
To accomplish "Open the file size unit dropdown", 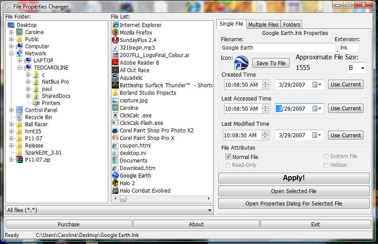I will (x=363, y=68).
